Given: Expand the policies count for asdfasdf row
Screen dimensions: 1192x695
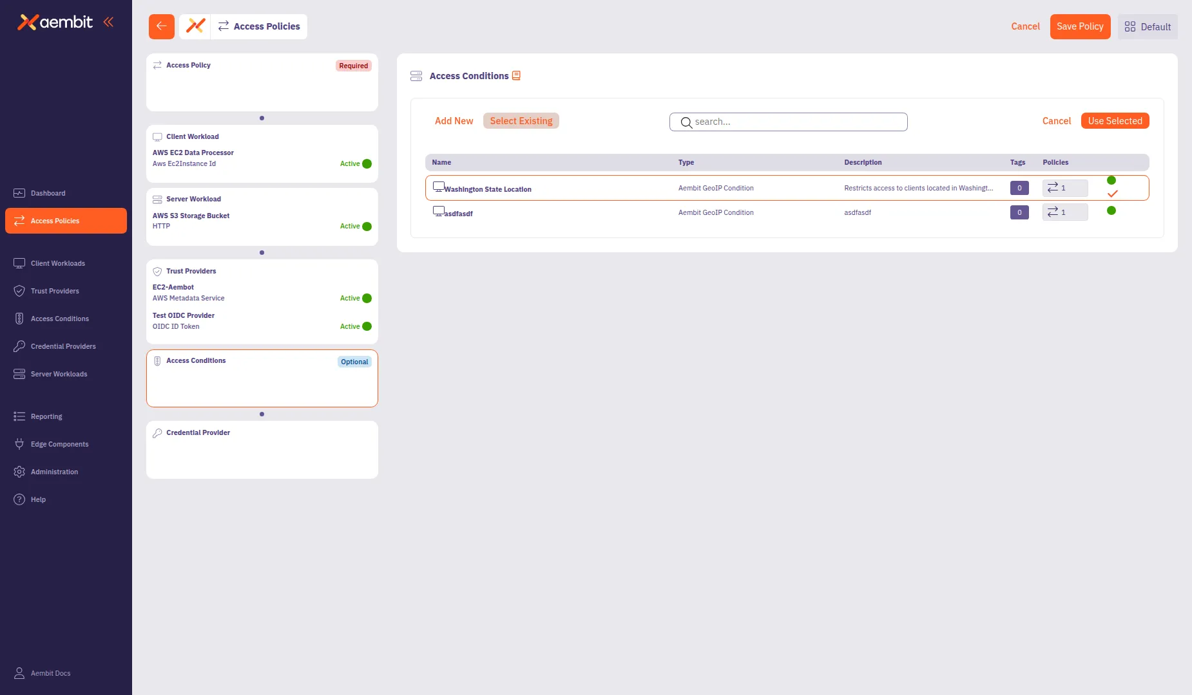Looking at the screenshot, I should pyautogui.click(x=1064, y=212).
